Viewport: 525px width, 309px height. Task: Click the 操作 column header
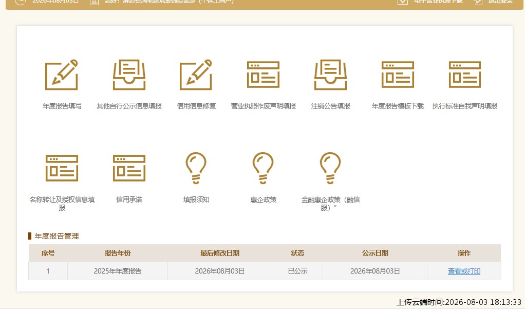coord(464,253)
